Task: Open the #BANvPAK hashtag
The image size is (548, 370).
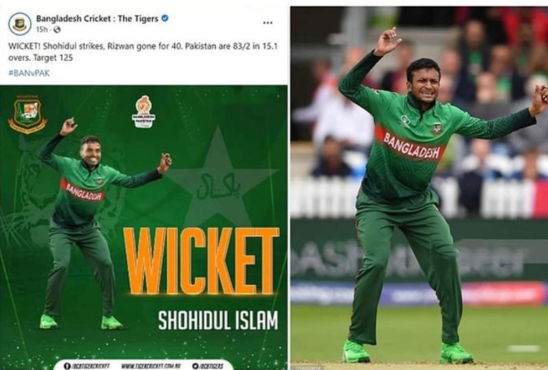Action: tap(29, 73)
